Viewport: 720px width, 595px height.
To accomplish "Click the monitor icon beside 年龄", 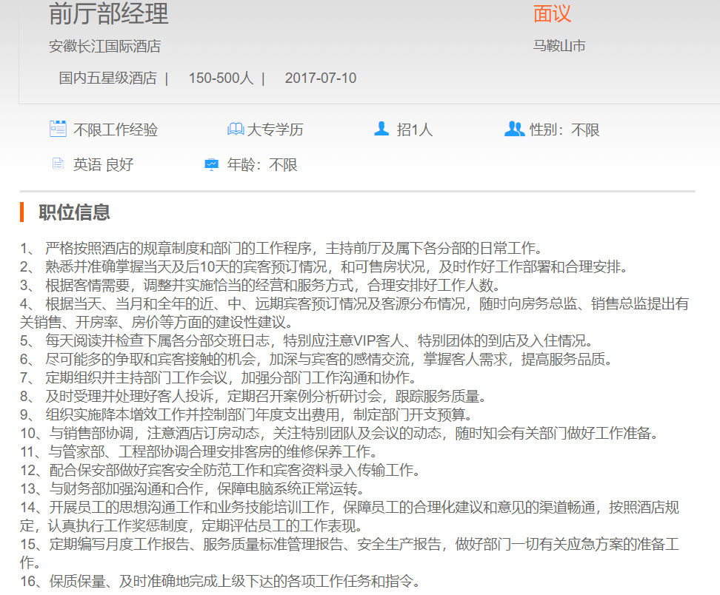I will coord(212,164).
